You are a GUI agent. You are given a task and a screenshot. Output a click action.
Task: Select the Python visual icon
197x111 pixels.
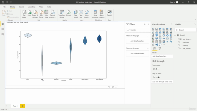click(x=171, y=42)
